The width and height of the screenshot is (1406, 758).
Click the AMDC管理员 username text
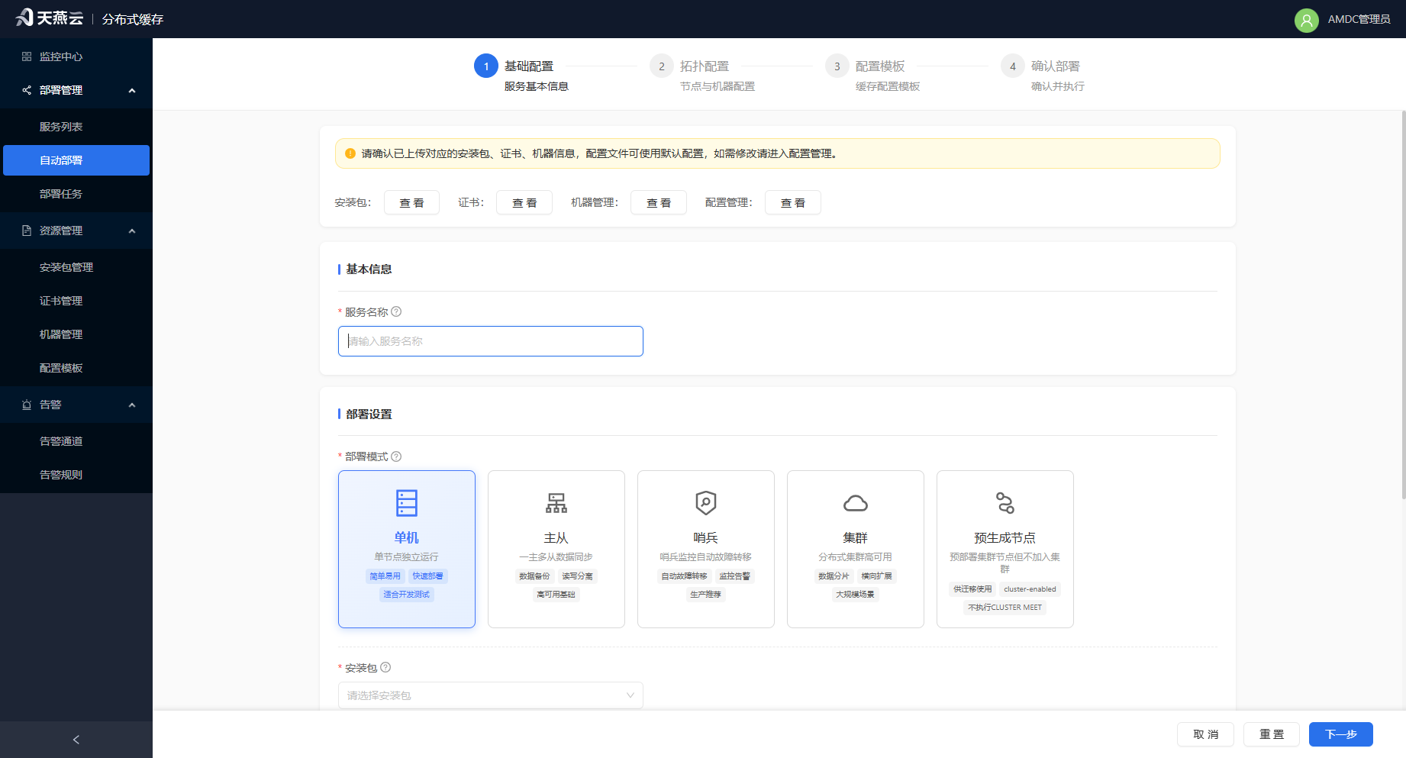pyautogui.click(x=1359, y=20)
